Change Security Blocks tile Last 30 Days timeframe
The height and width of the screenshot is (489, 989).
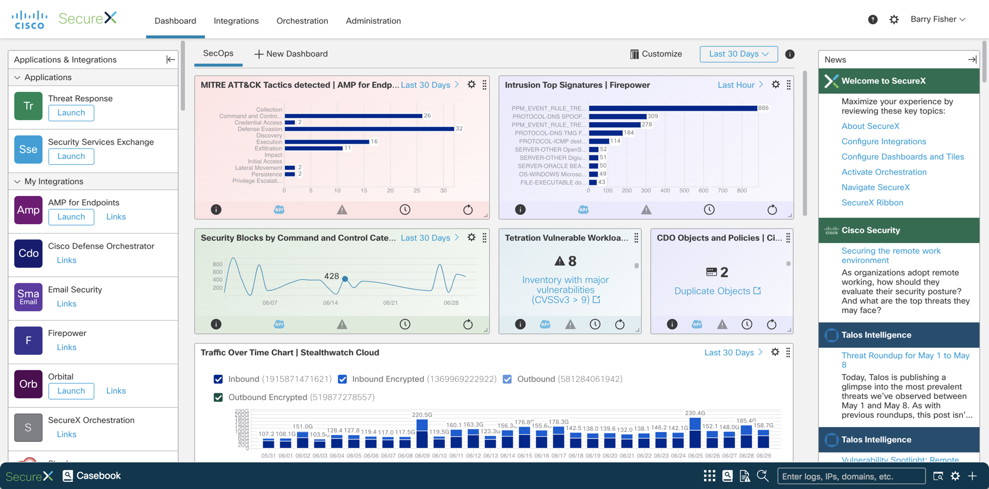(430, 238)
